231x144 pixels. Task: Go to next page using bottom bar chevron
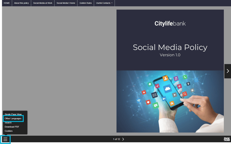point(123,139)
